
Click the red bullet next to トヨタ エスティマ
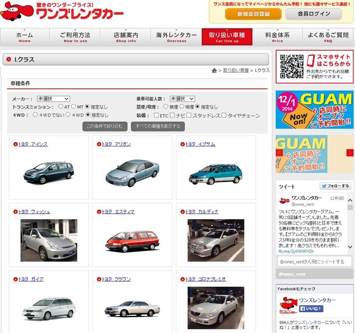click(99, 212)
